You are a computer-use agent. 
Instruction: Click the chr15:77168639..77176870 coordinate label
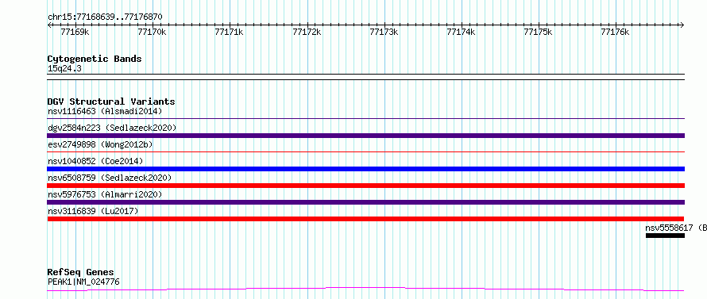(x=105, y=17)
